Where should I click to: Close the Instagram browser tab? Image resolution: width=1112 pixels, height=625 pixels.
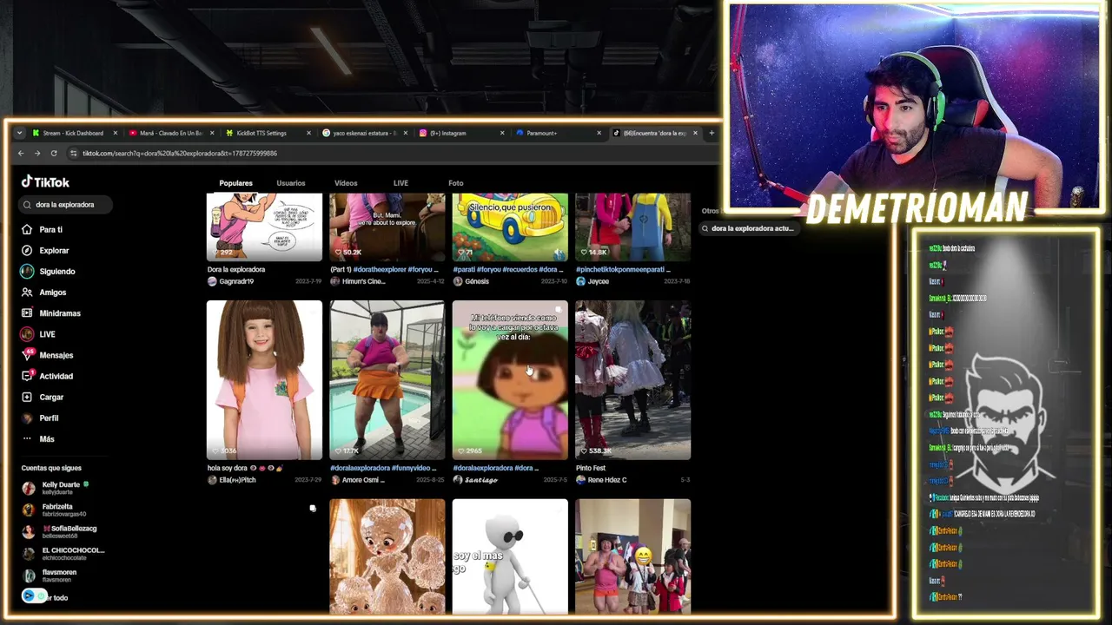coord(502,133)
